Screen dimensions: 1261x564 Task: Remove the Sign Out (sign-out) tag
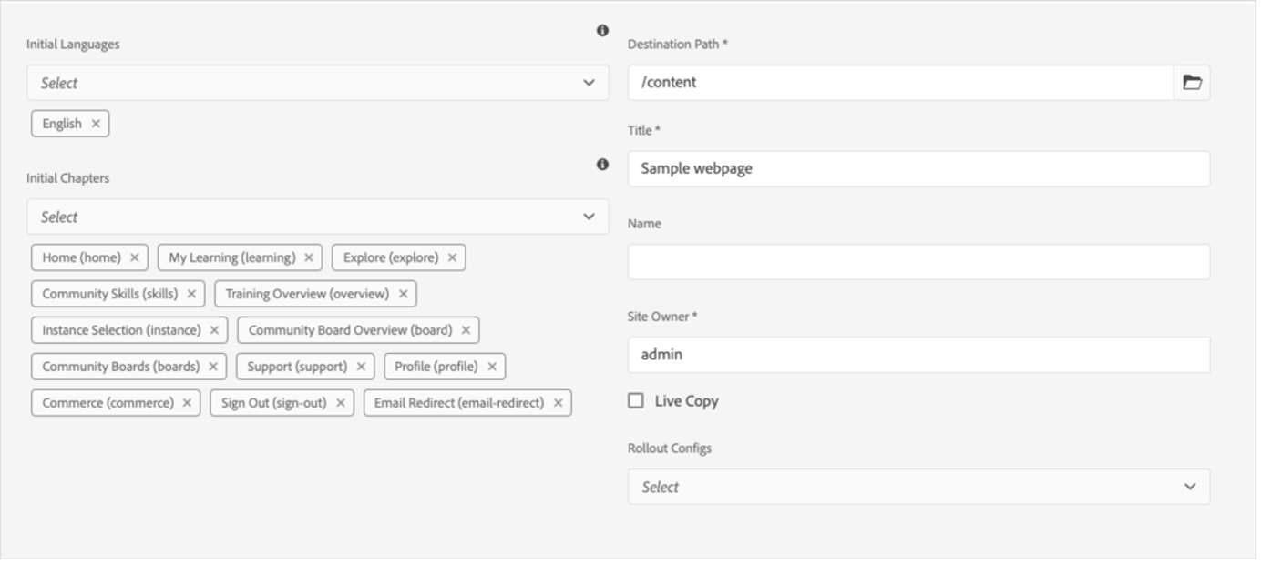pyautogui.click(x=340, y=403)
